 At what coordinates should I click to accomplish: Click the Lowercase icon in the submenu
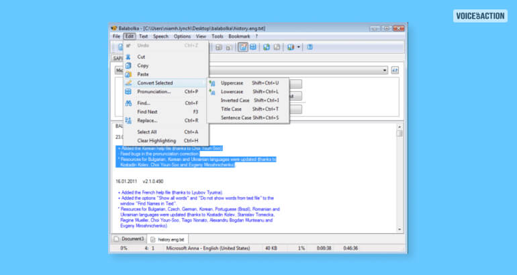click(212, 92)
